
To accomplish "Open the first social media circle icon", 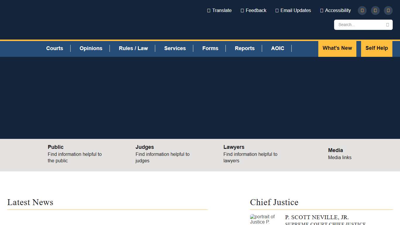I will [x=362, y=10].
